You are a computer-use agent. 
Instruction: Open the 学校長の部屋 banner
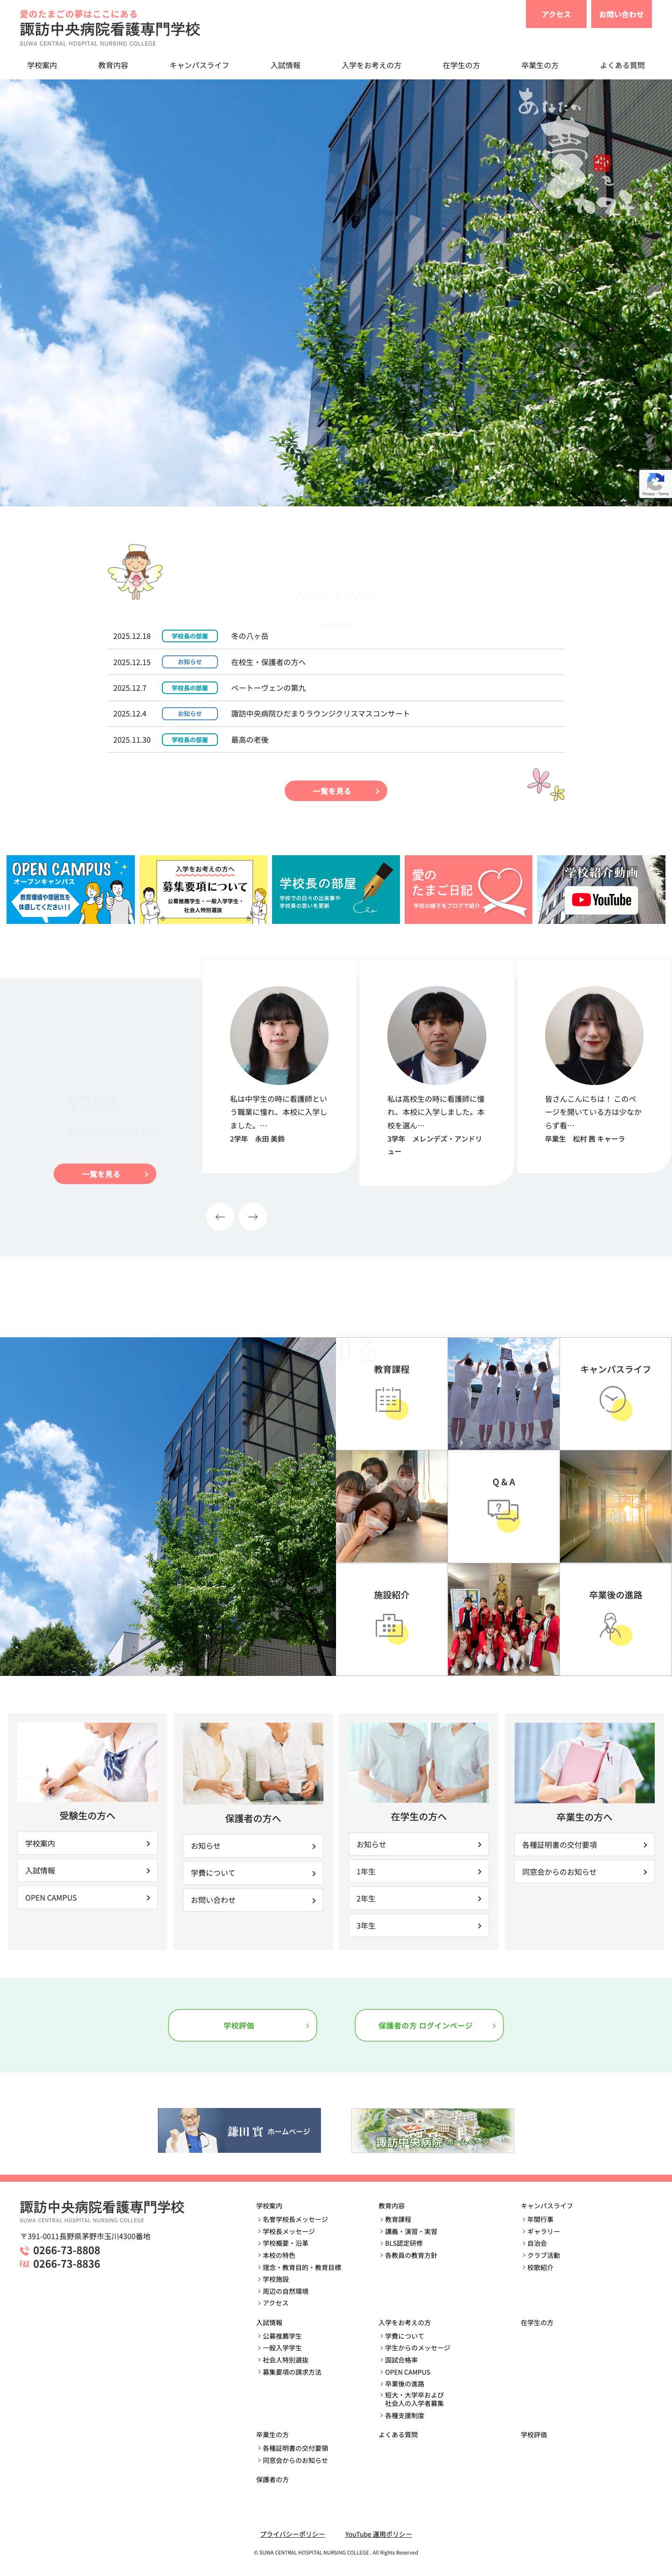(336, 889)
